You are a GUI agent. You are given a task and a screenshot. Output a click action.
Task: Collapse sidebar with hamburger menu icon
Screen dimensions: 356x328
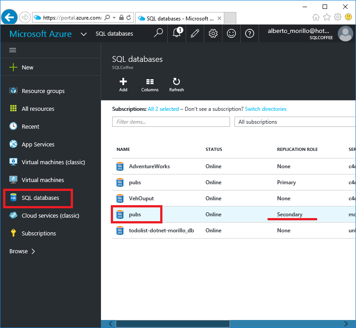(13, 50)
